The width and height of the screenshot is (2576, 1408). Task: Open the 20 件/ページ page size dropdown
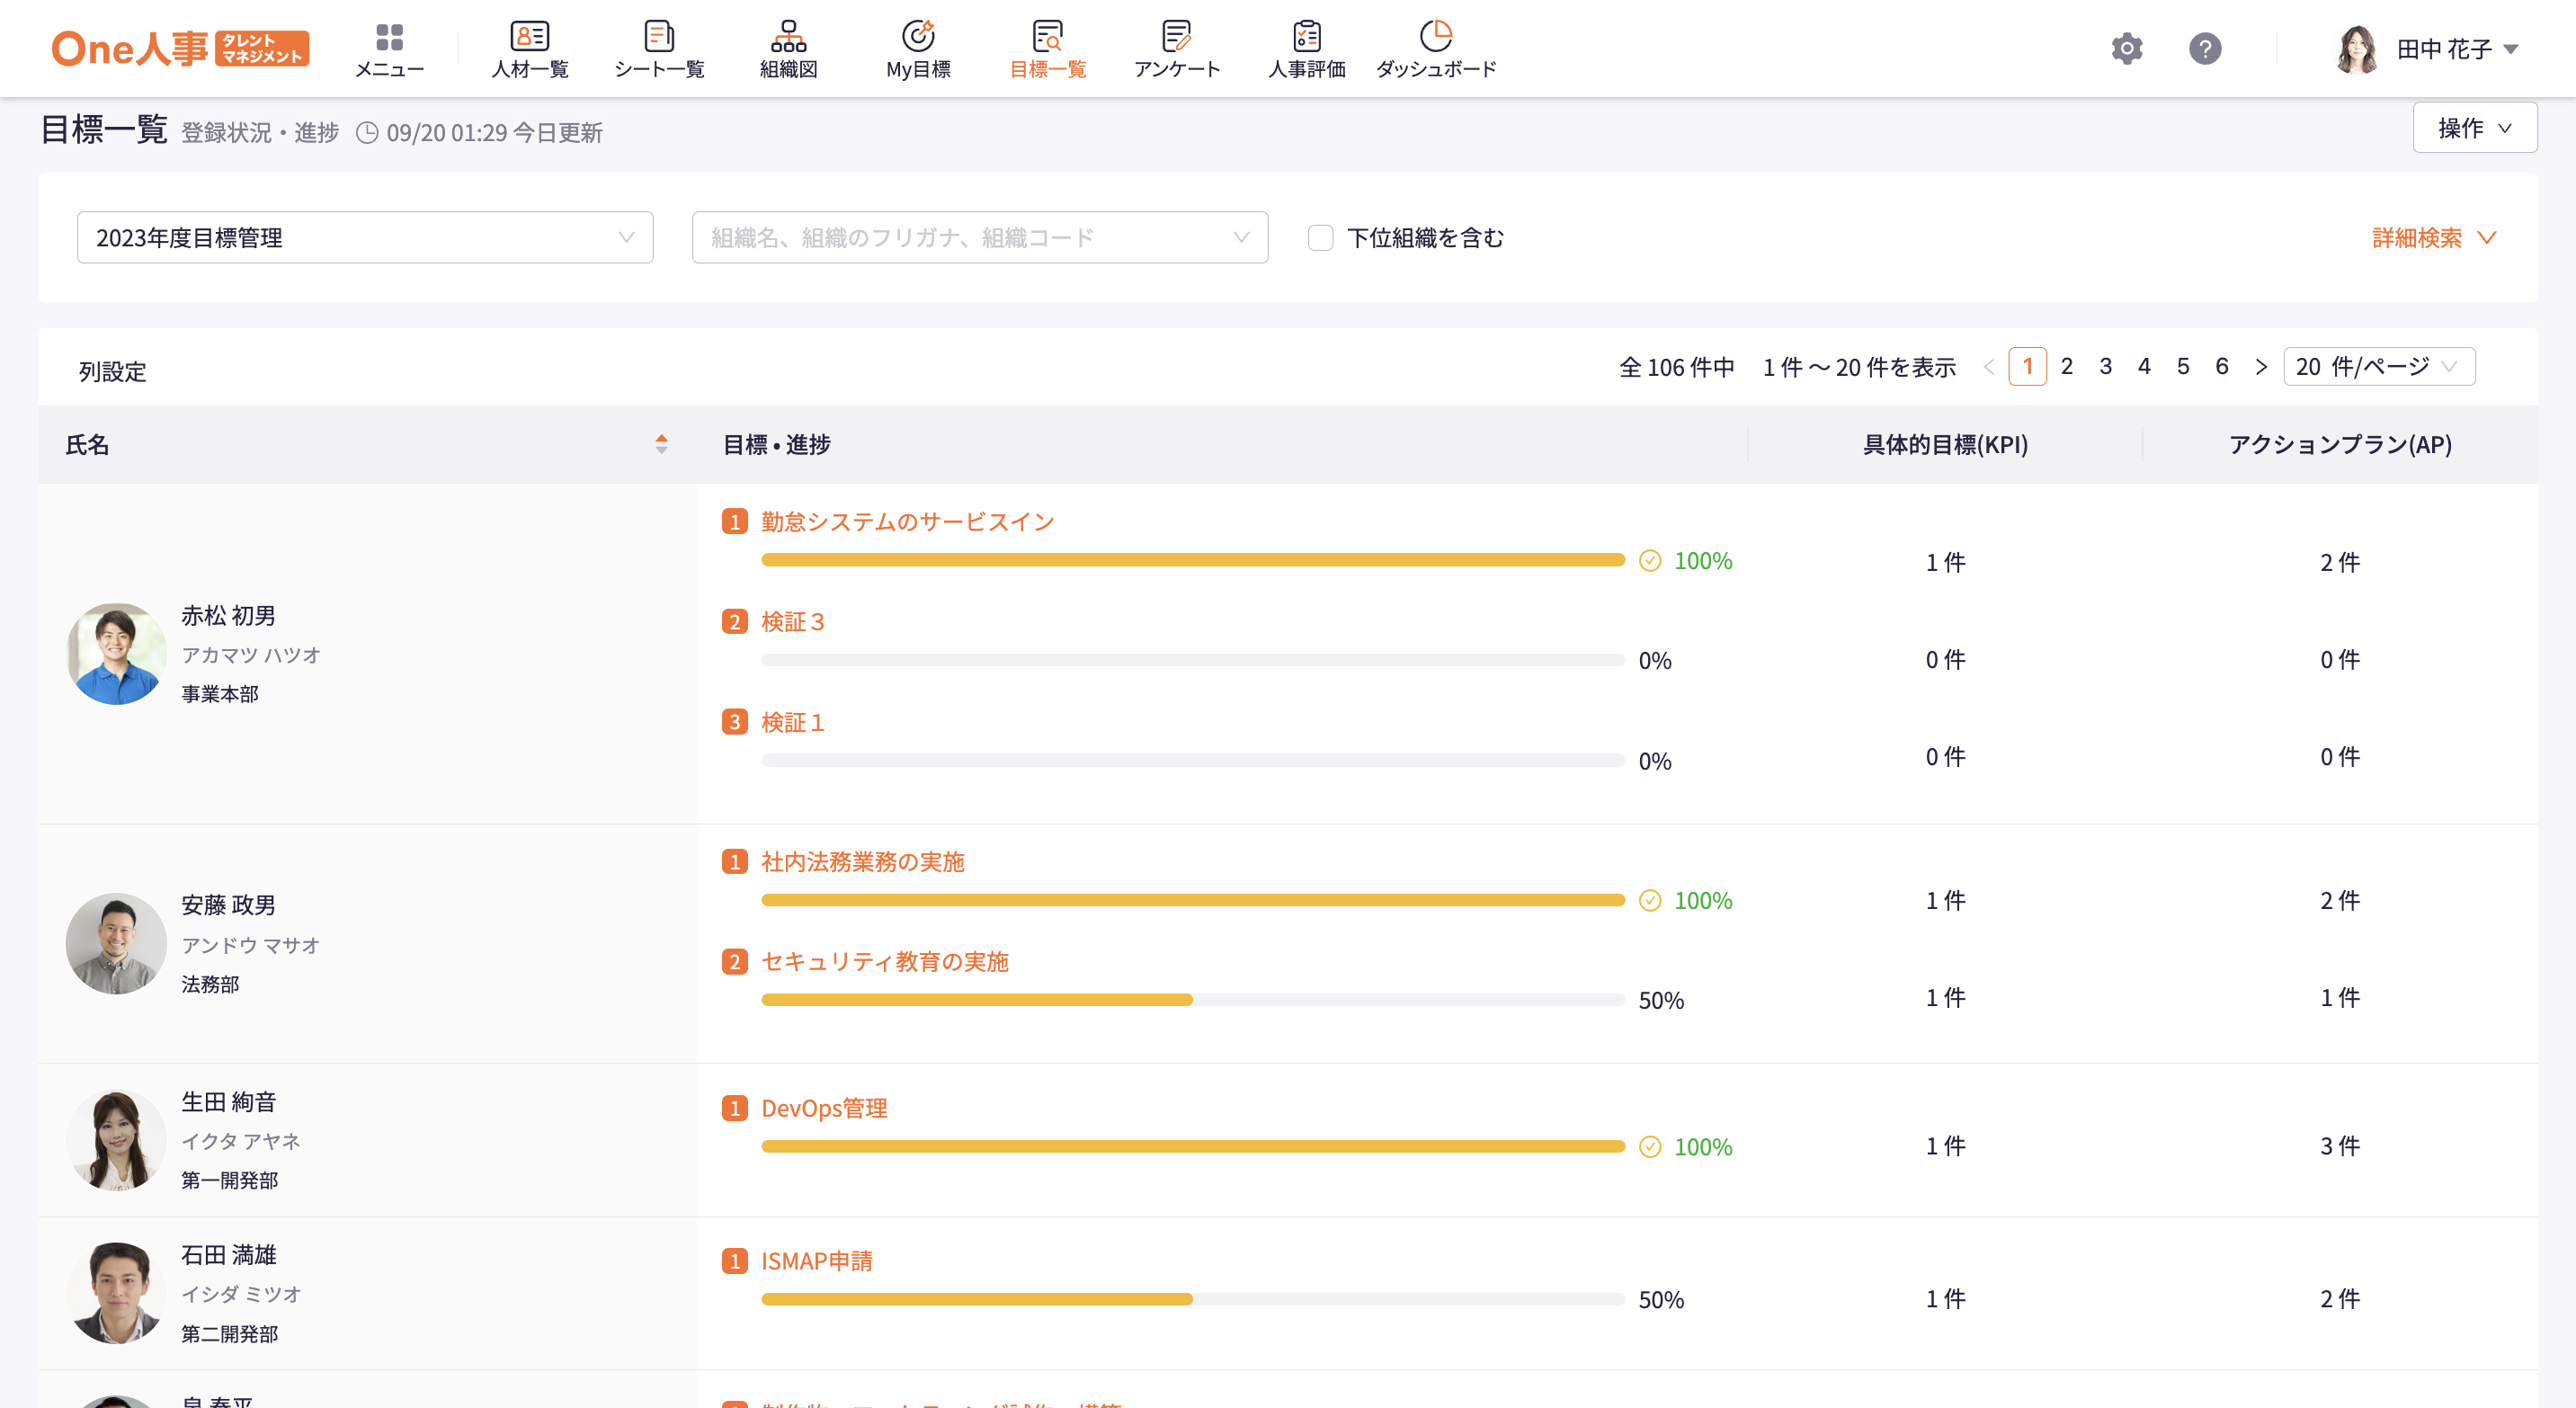(2378, 367)
